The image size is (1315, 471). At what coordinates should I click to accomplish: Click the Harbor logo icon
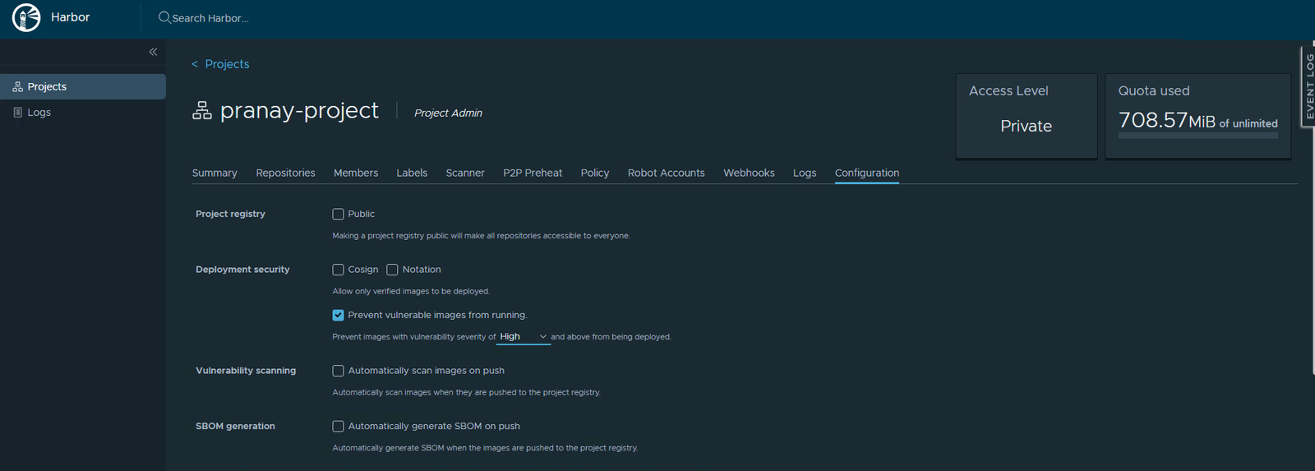click(x=26, y=17)
